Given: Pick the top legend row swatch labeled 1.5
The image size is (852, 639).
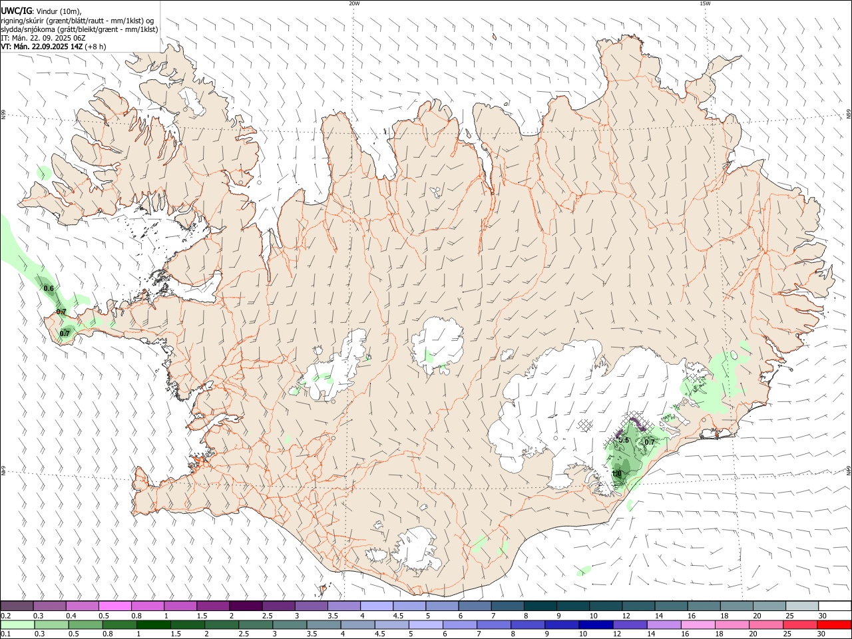Looking at the screenshot, I should click(213, 606).
